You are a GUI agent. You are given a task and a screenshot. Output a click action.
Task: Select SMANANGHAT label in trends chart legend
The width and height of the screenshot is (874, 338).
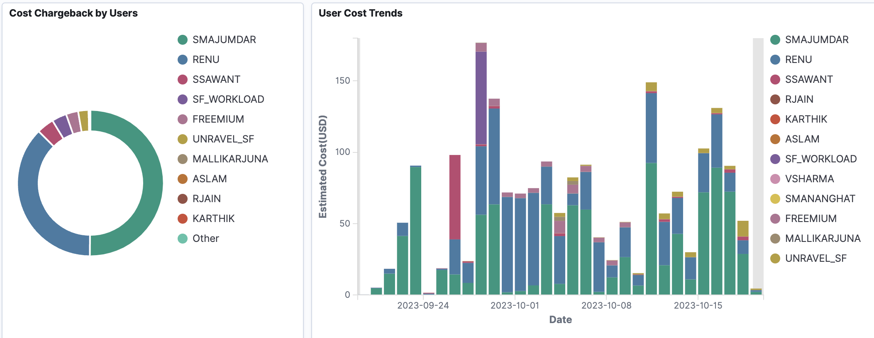[820, 199]
